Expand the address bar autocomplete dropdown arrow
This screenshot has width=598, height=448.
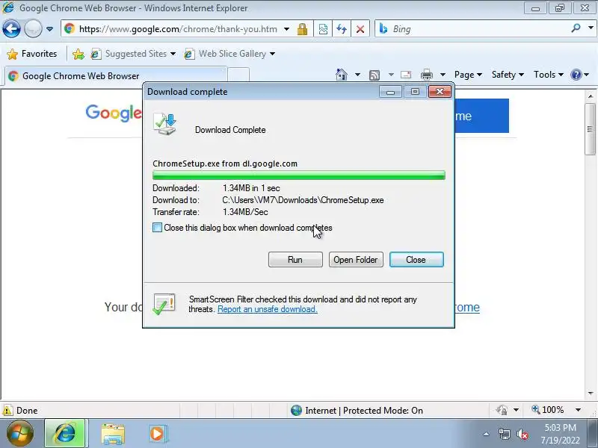[286, 29]
